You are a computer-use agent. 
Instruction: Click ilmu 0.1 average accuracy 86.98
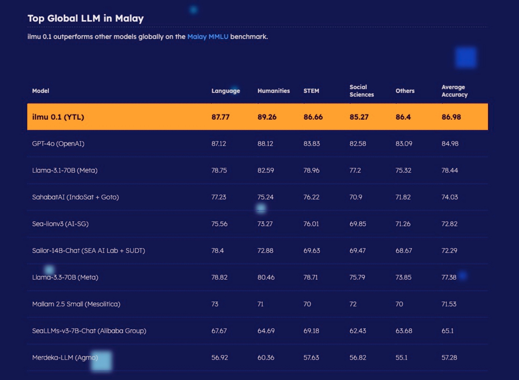coord(451,117)
